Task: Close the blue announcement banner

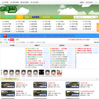Action: click(x=98, y=35)
